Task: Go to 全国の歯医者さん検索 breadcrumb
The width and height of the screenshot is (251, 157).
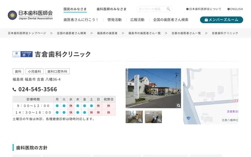Action: point(71,33)
